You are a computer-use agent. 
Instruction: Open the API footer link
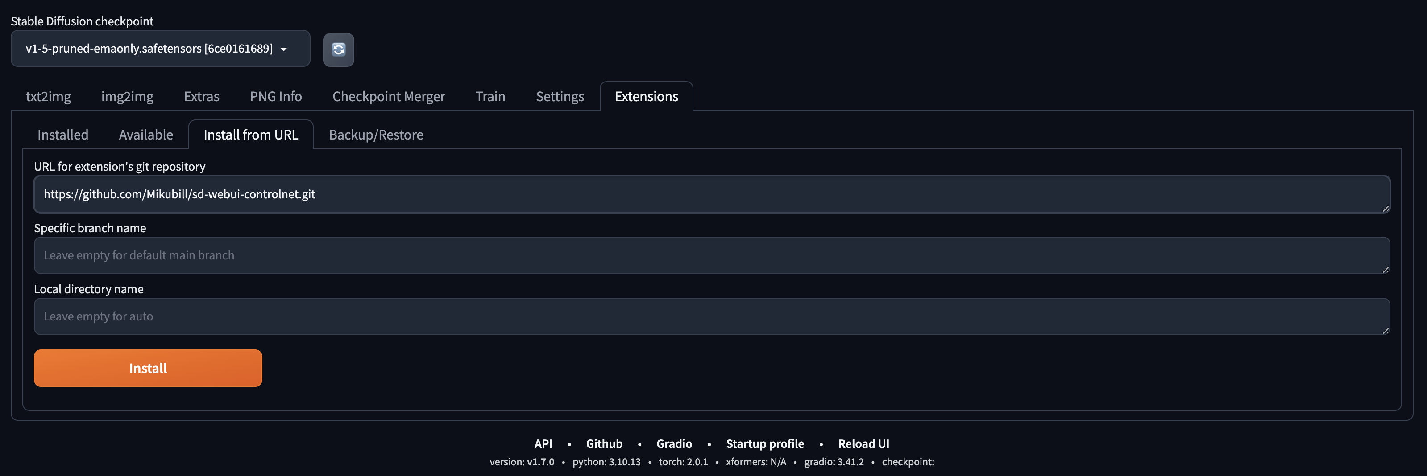pos(543,443)
